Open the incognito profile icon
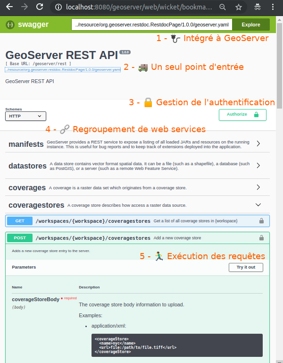 click(x=258, y=7)
